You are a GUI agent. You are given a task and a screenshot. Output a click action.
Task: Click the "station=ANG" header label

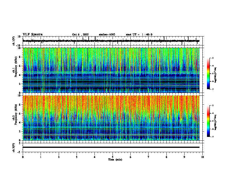tap(107, 35)
